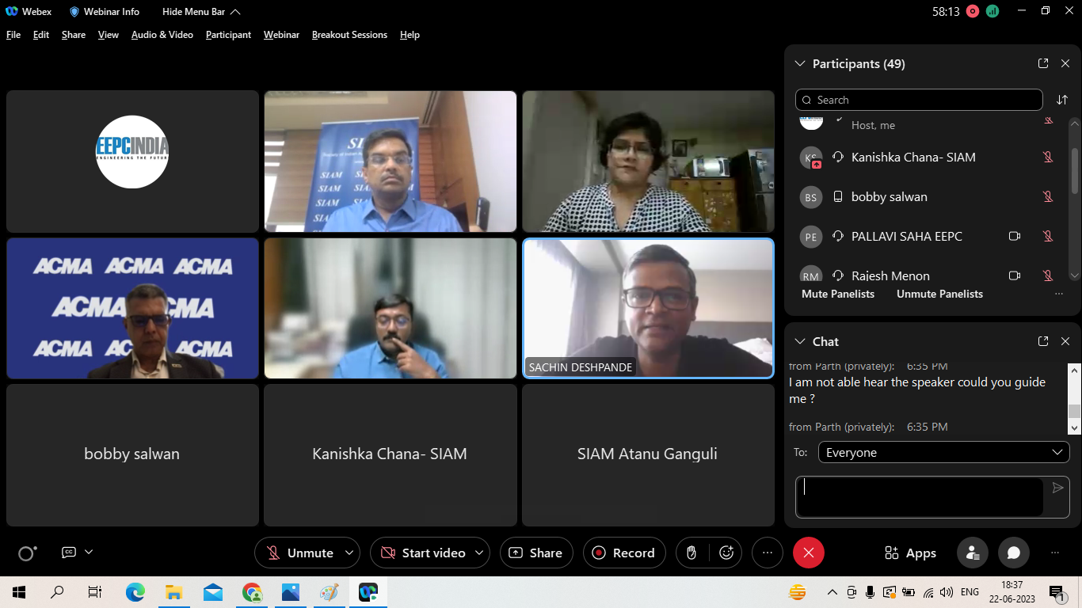The width and height of the screenshot is (1082, 608).
Task: Raise hand using the hand icon
Action: [691, 553]
